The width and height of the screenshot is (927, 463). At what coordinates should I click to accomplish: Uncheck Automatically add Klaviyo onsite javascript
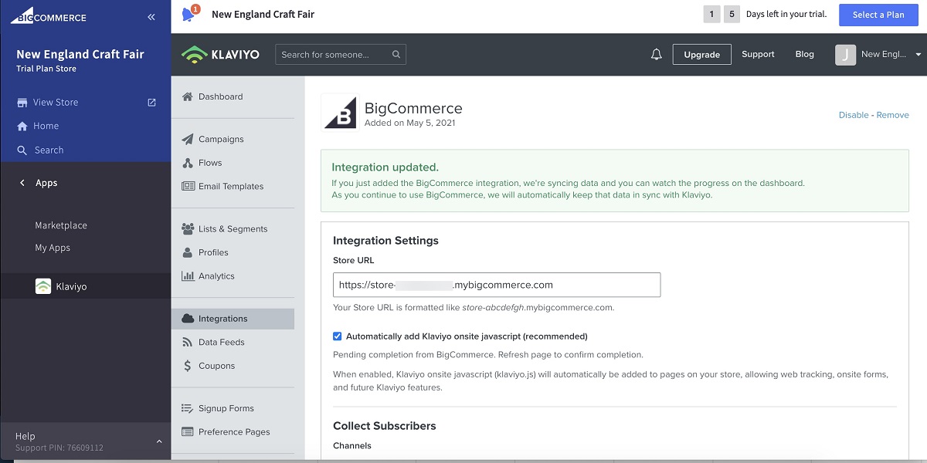pos(338,336)
